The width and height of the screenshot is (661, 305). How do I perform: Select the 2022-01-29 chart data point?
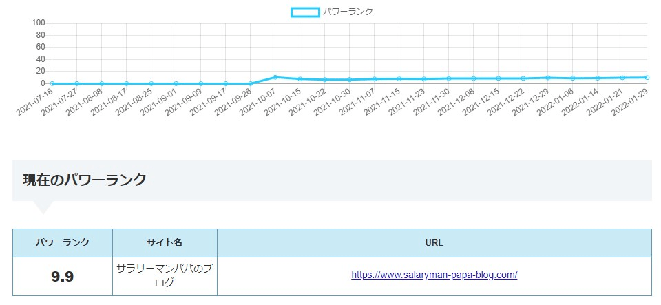click(x=647, y=78)
